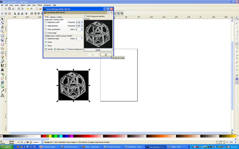Toggle the grid snap icon in right toolbar
The image size is (239, 149).
tap(237, 79)
